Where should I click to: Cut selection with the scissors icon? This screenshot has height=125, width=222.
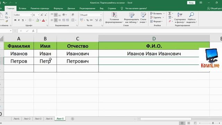[7, 13]
